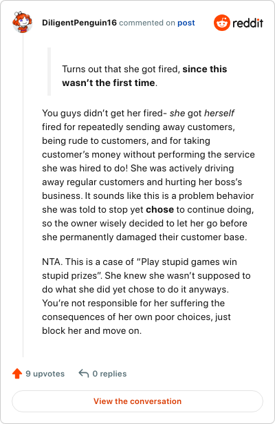Click the "reddit" wordmark text
This screenshot has width=275, height=424.
pyautogui.click(x=247, y=23)
